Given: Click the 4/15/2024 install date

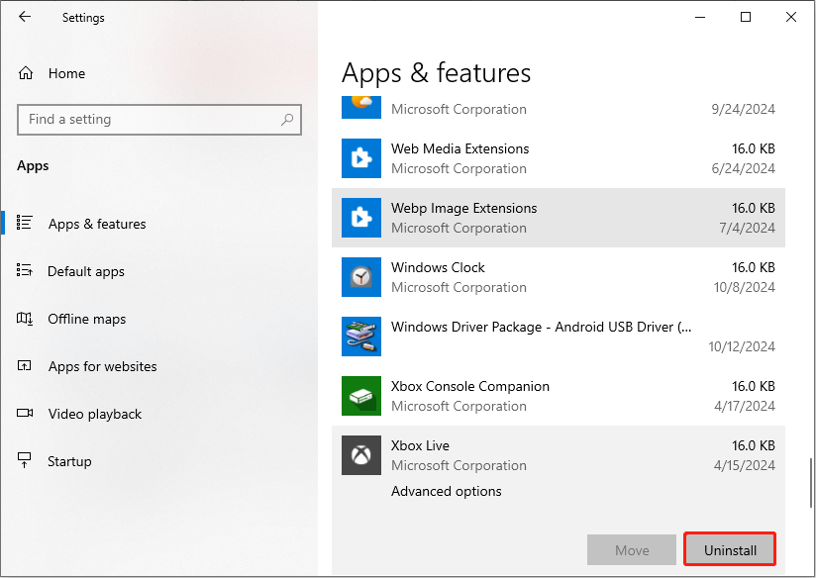Looking at the screenshot, I should coord(744,465).
